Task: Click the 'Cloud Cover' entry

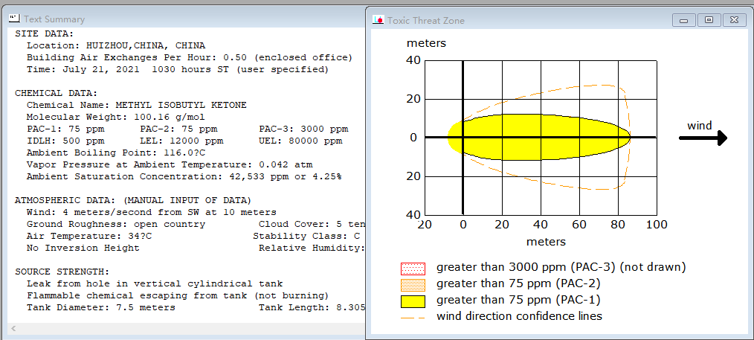Action: click(312, 224)
